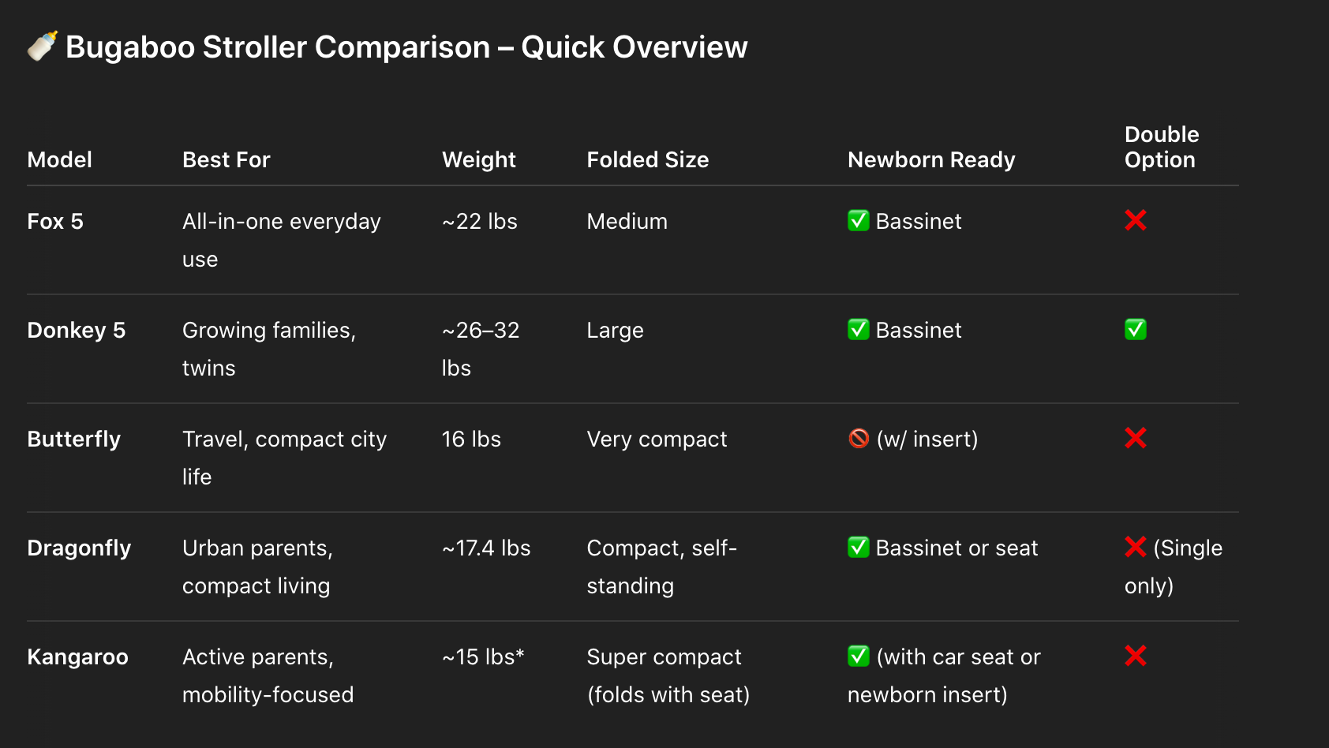Click the red X in the Fox 5 row
This screenshot has width=1329, height=748.
pyautogui.click(x=1135, y=221)
